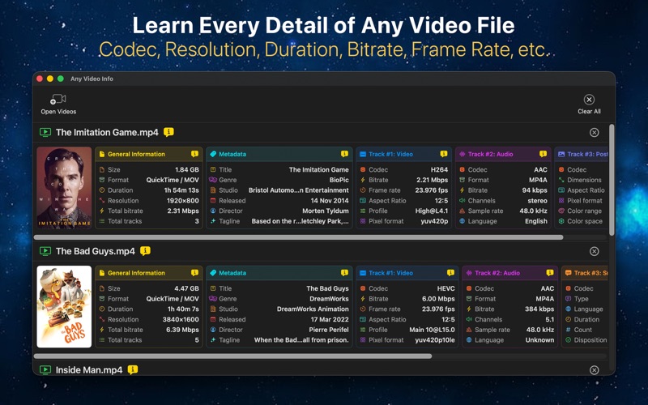
Task: Open info bubble in Bad Guys Track #2: Audio header
Action: pyautogui.click(x=550, y=273)
